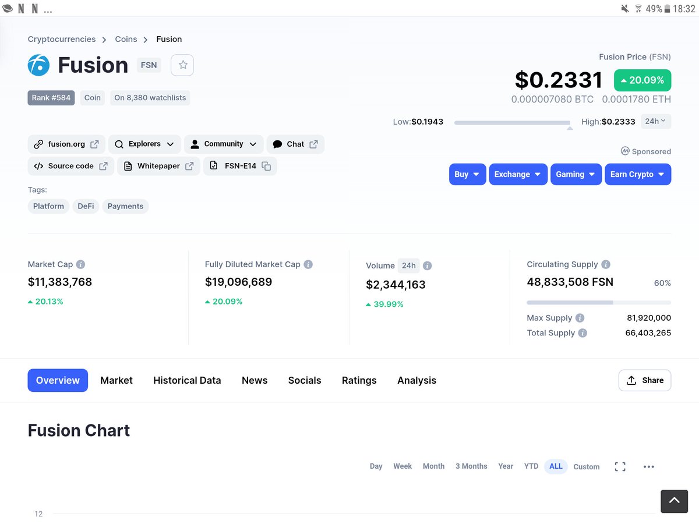Open the Gaming dropdown
The image size is (699, 524).
(576, 174)
